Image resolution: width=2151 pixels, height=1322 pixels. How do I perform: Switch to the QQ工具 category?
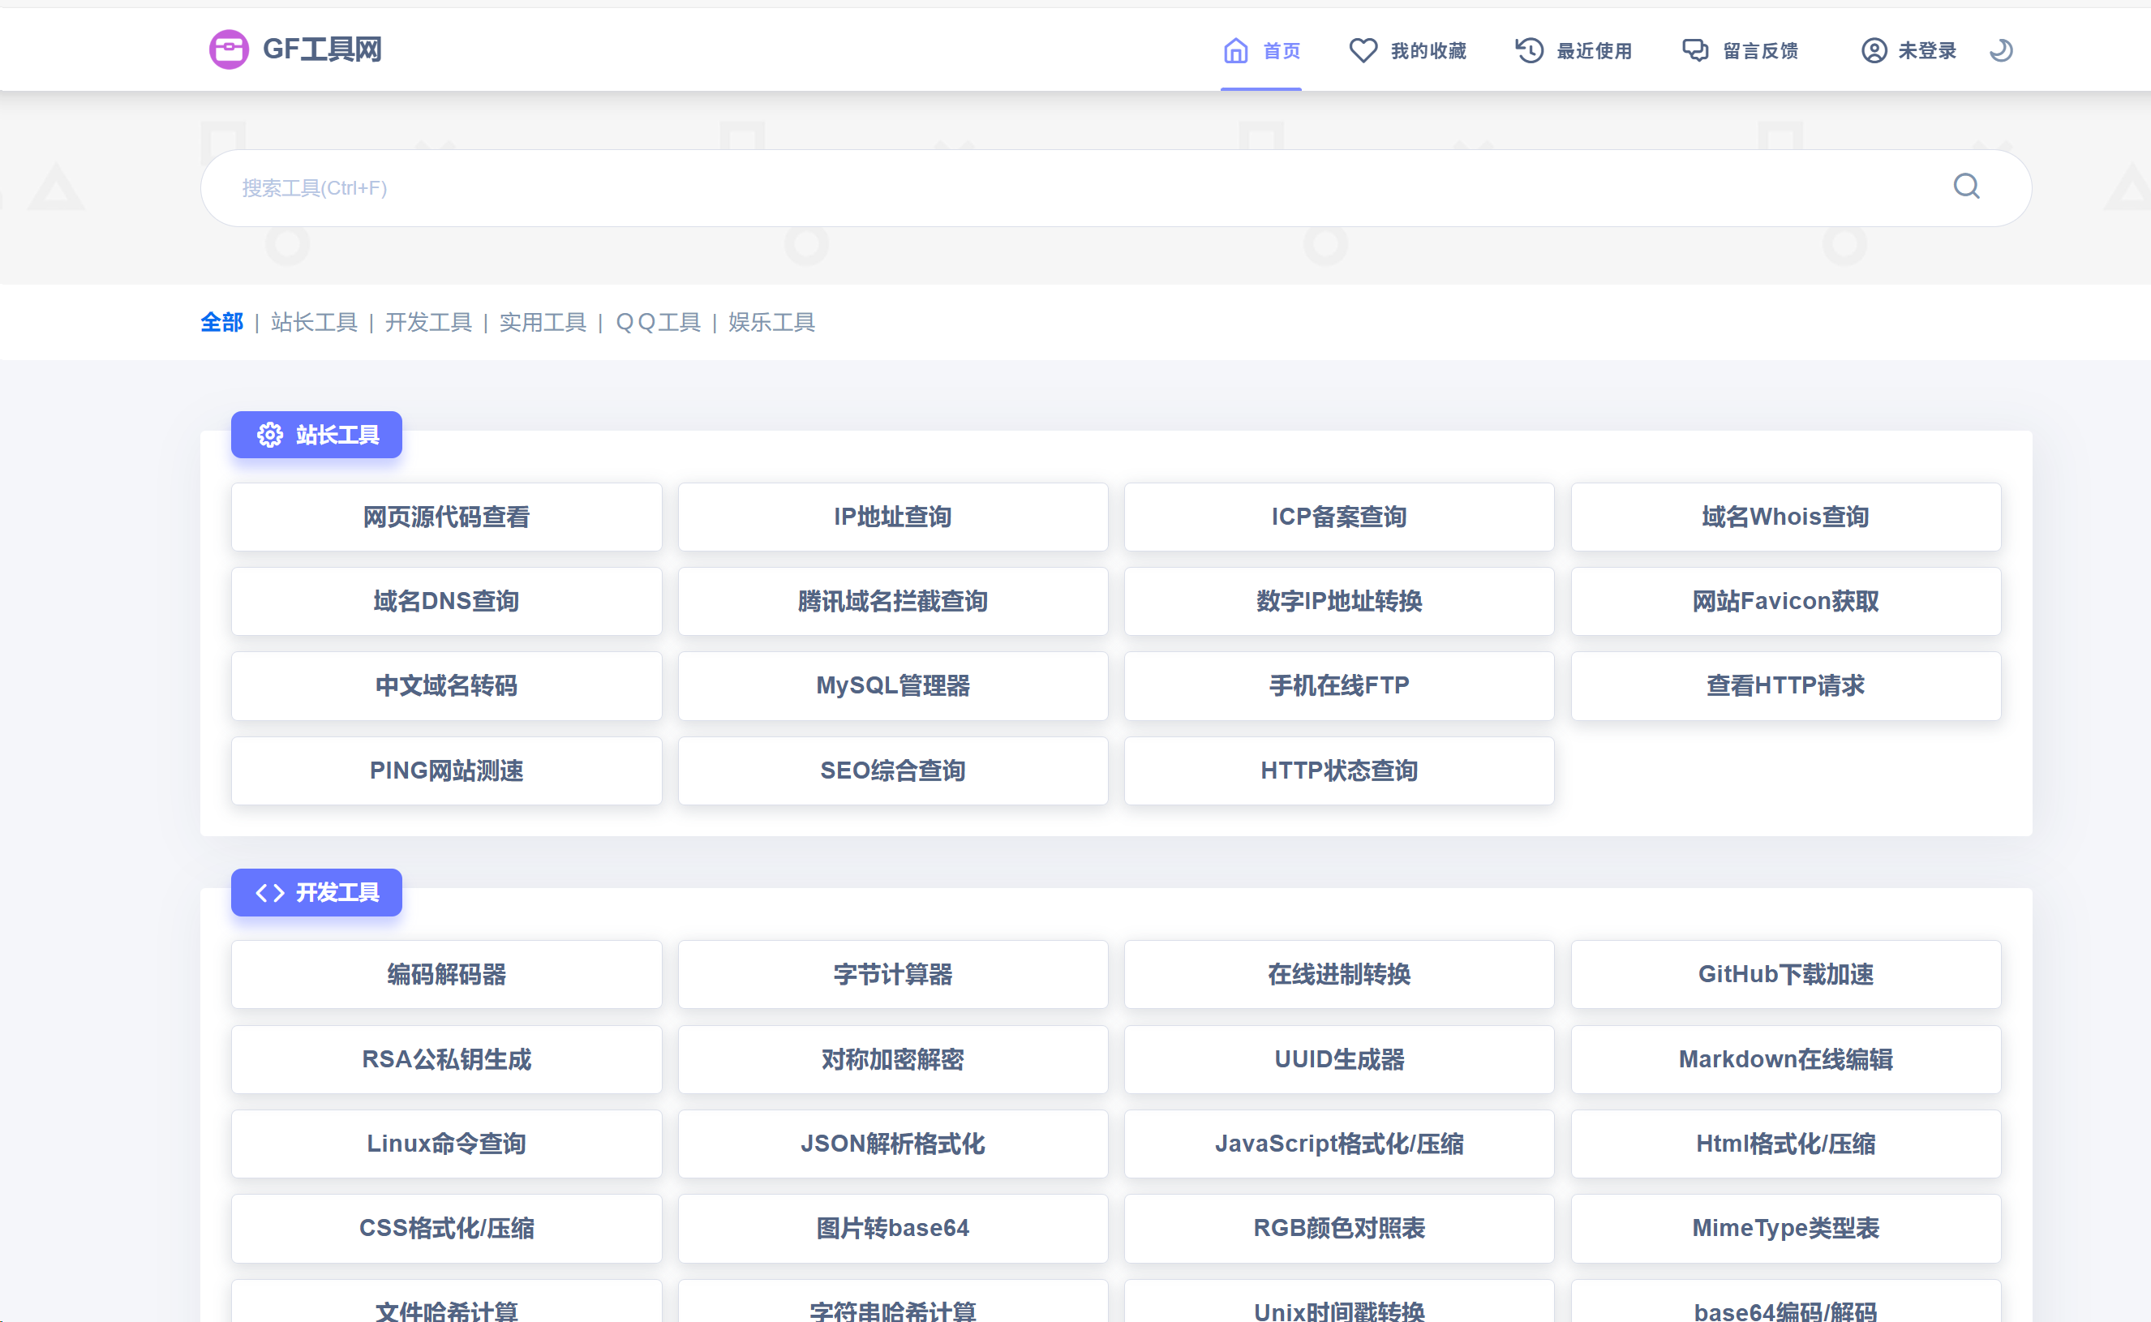tap(658, 322)
